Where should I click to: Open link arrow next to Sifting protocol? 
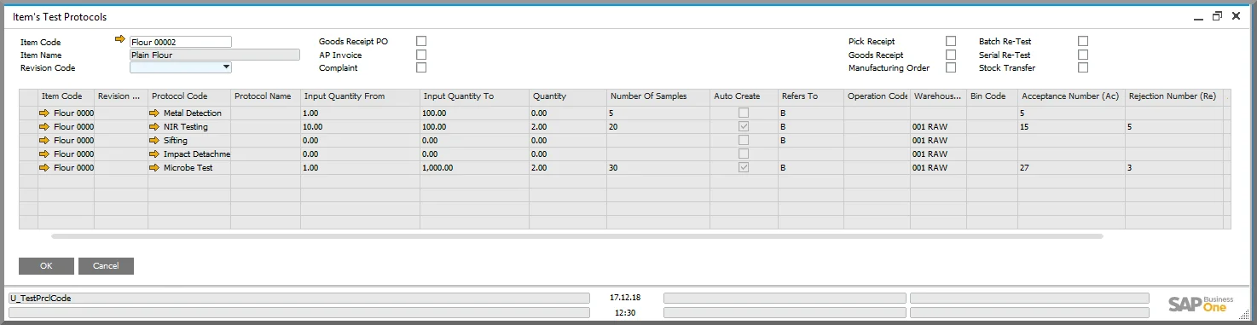[154, 140]
